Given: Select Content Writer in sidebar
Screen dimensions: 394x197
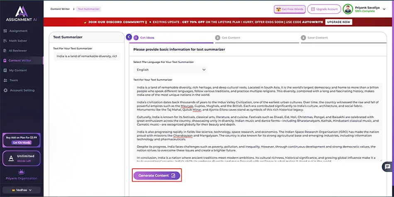Looking at the screenshot, I should [x=20, y=61].
